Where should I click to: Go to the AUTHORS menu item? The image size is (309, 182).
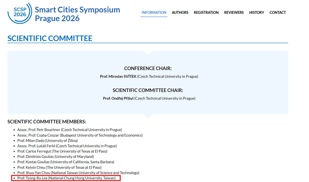(180, 13)
